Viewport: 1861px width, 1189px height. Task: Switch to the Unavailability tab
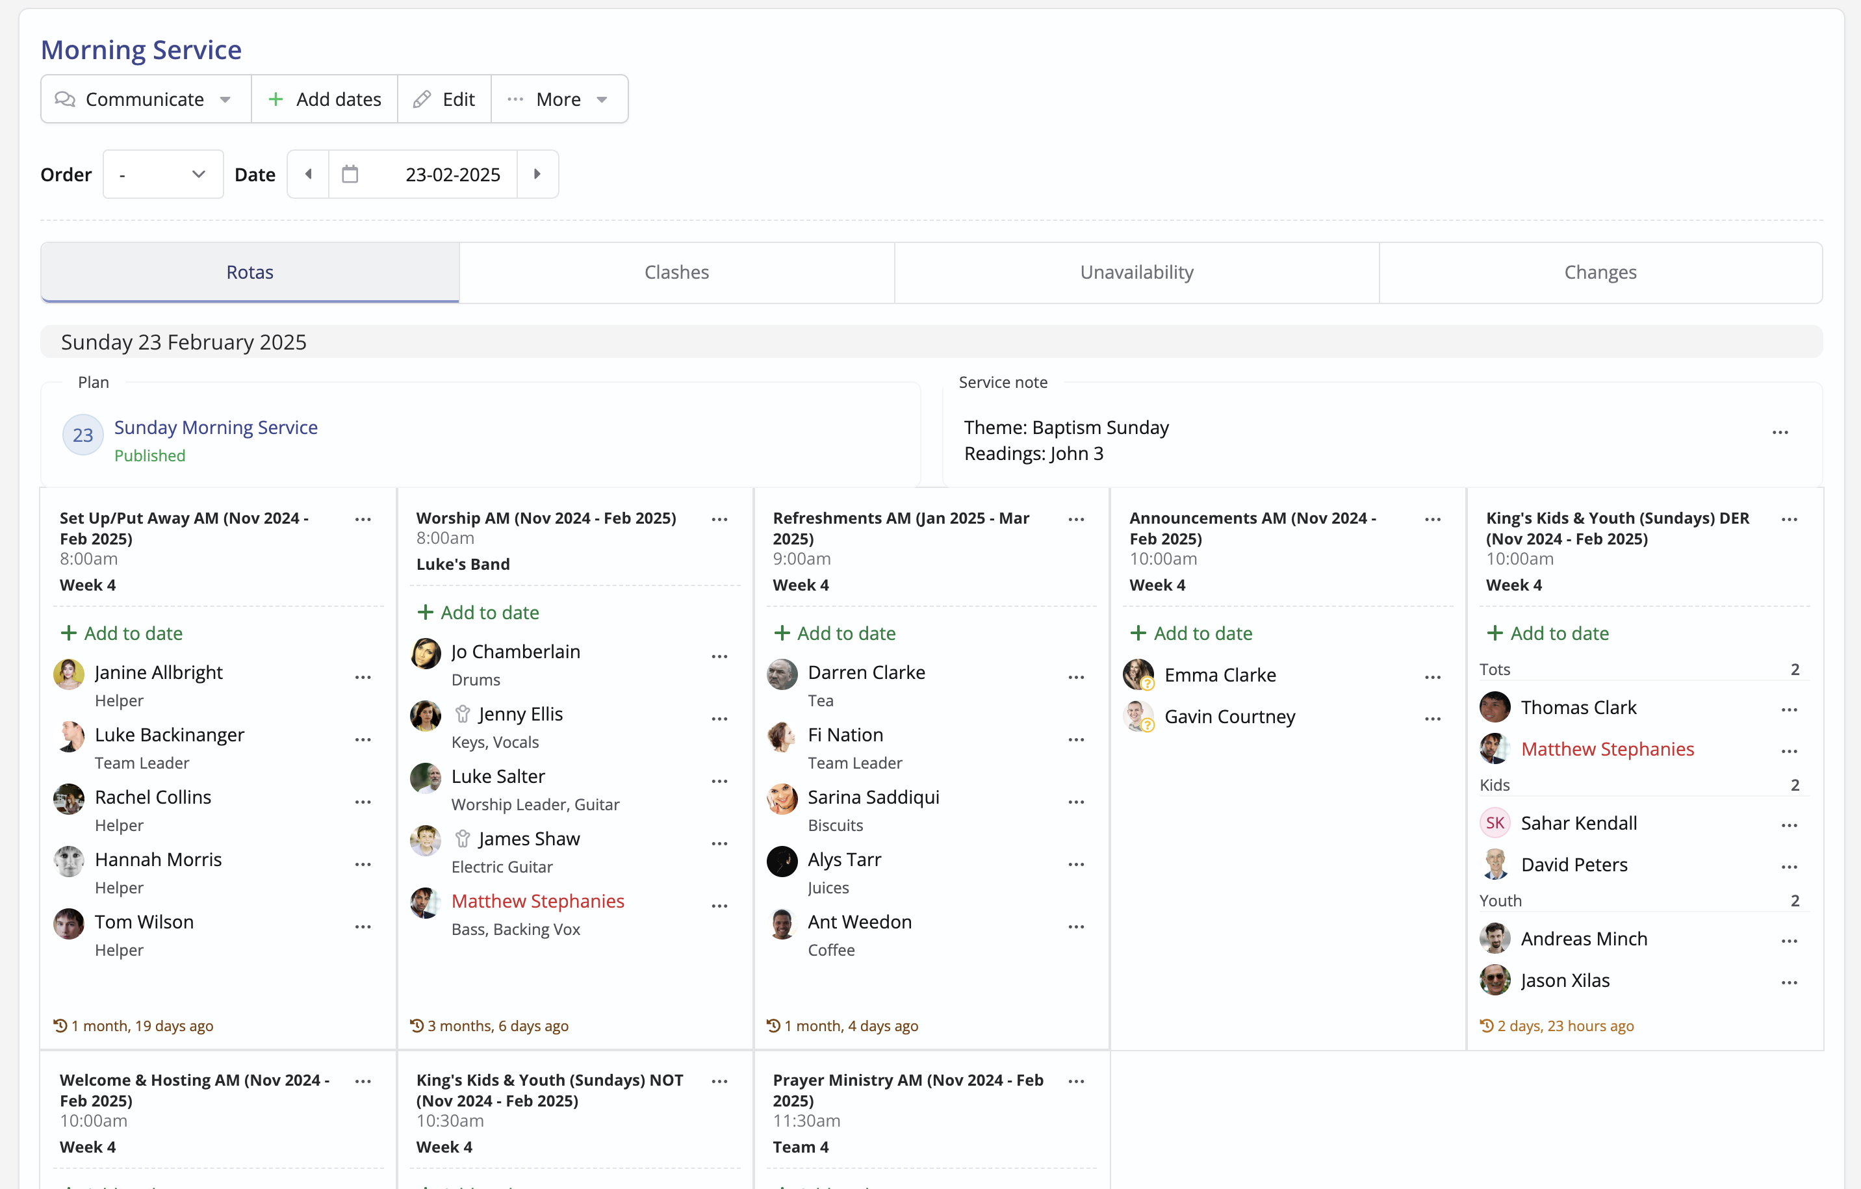[x=1136, y=272]
